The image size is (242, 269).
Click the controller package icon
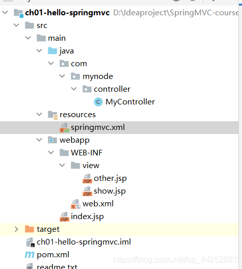pyautogui.click(x=87, y=89)
